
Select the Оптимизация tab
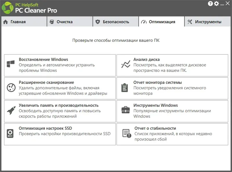pos(162,22)
